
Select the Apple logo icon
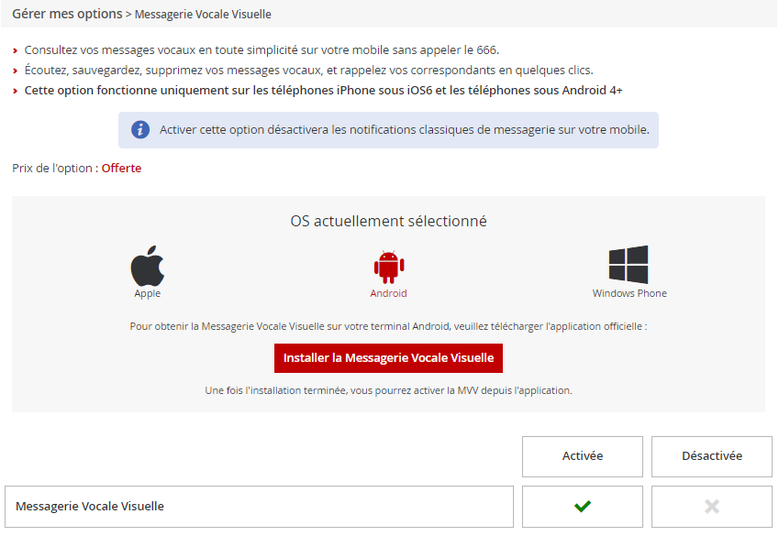[x=147, y=266]
